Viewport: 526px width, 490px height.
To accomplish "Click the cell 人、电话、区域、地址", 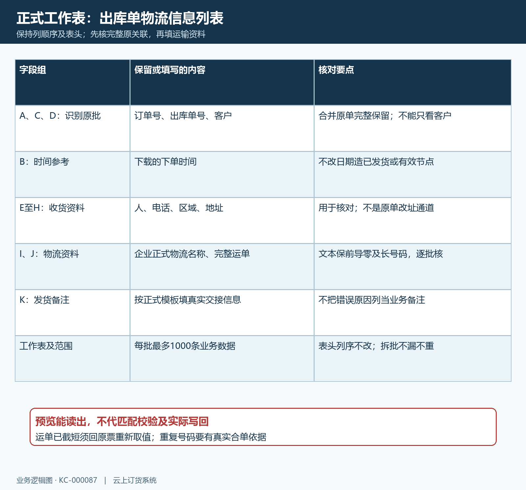I will (x=222, y=221).
